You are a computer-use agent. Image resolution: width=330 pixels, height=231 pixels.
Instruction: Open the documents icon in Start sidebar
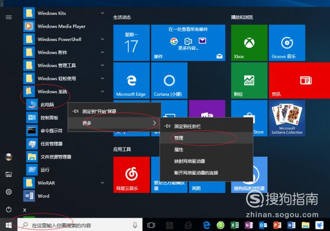[x=9, y=174]
